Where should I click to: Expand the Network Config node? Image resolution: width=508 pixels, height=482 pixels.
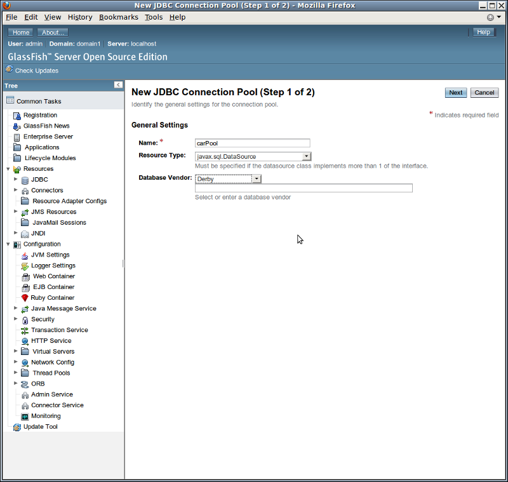15,361
